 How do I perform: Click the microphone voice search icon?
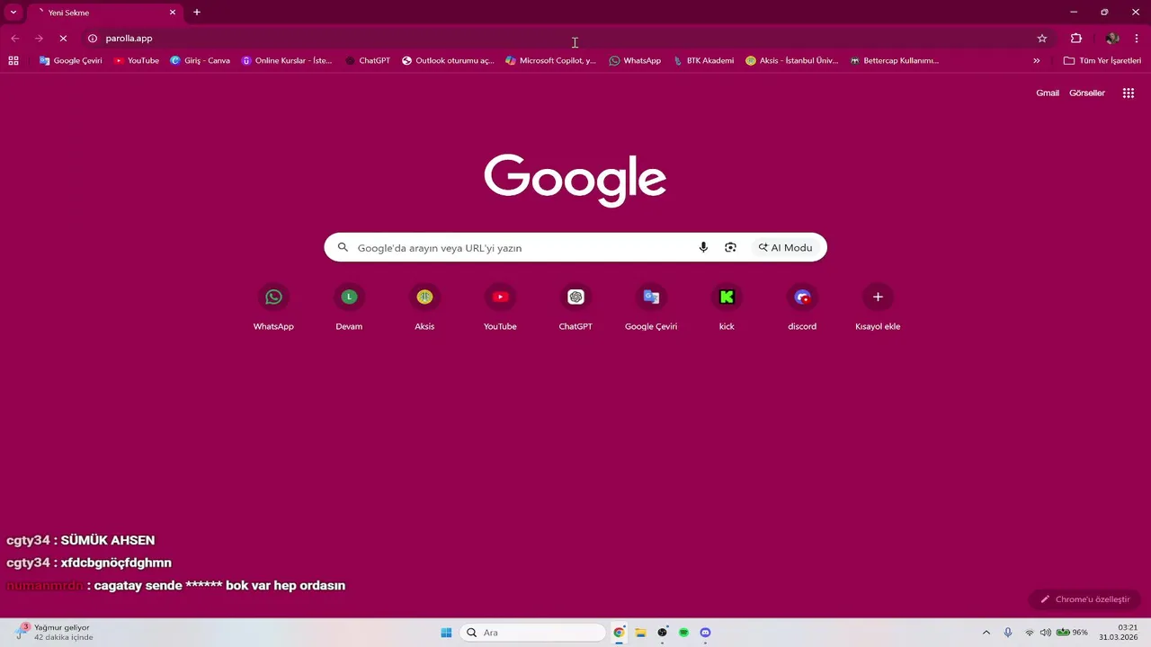(x=703, y=248)
